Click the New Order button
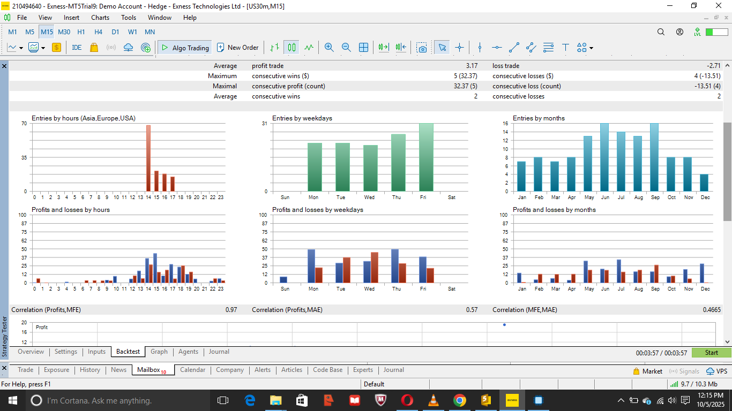Viewport: 732px width, 411px height. [237, 48]
